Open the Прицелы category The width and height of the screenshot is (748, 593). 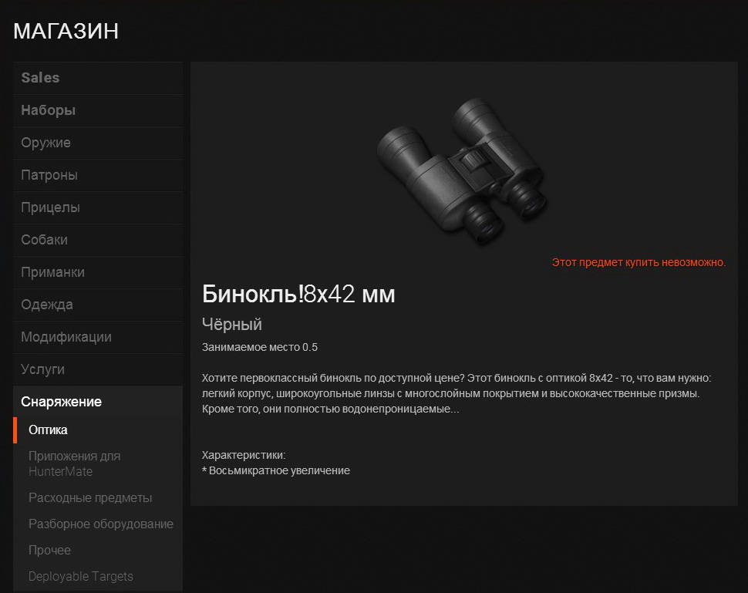[x=98, y=207]
